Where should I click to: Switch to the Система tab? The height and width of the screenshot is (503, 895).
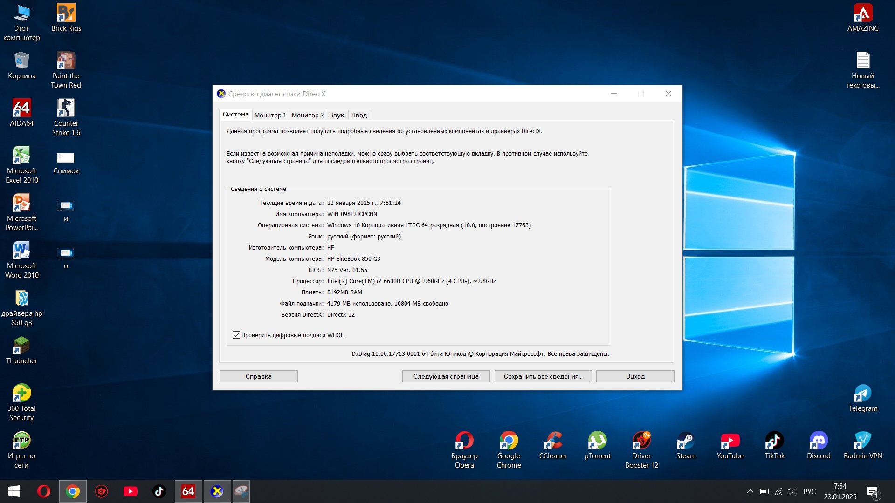tap(235, 115)
